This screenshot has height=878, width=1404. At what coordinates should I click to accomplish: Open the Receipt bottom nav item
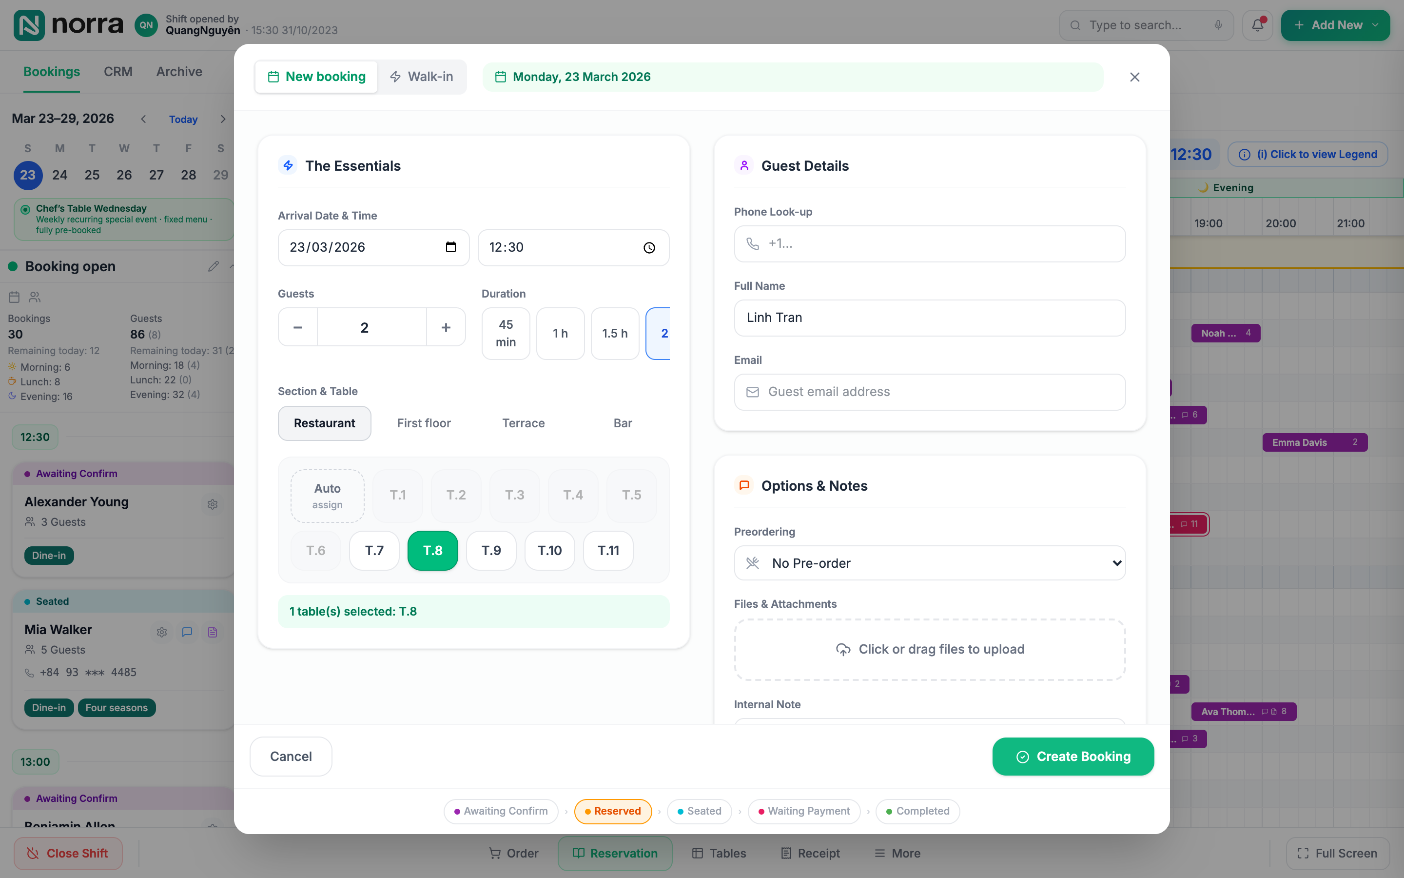[x=810, y=853]
